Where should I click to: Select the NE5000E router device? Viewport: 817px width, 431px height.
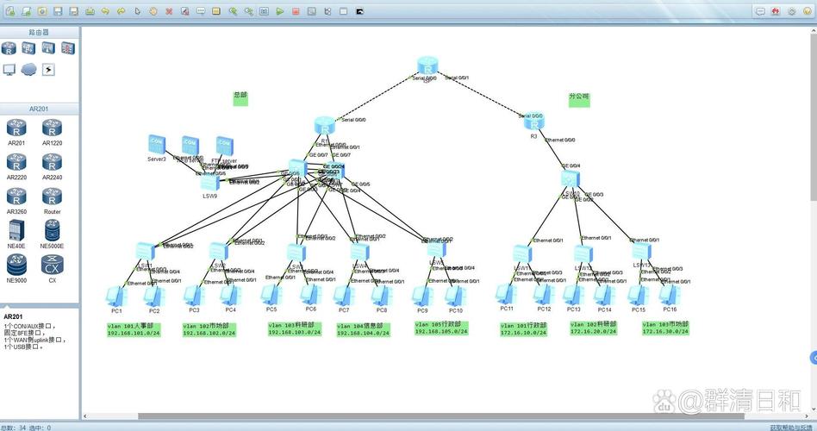click(x=53, y=231)
